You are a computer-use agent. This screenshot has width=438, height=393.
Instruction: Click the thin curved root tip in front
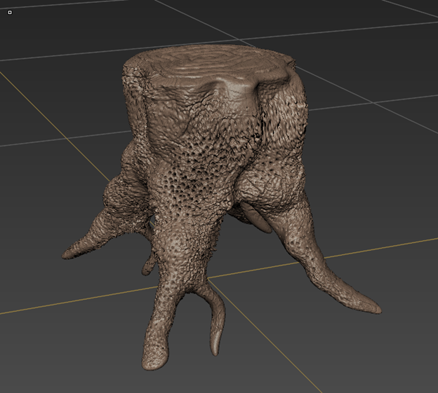coord(215,347)
